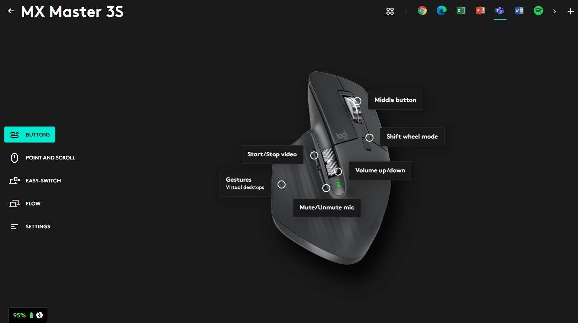The height and width of the screenshot is (323, 578).
Task: Open the all-applications grid icon
Action: tap(390, 11)
